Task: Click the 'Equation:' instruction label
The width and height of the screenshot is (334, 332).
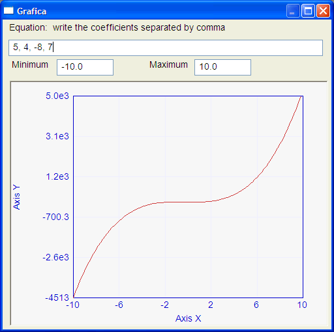Action: (x=117, y=28)
